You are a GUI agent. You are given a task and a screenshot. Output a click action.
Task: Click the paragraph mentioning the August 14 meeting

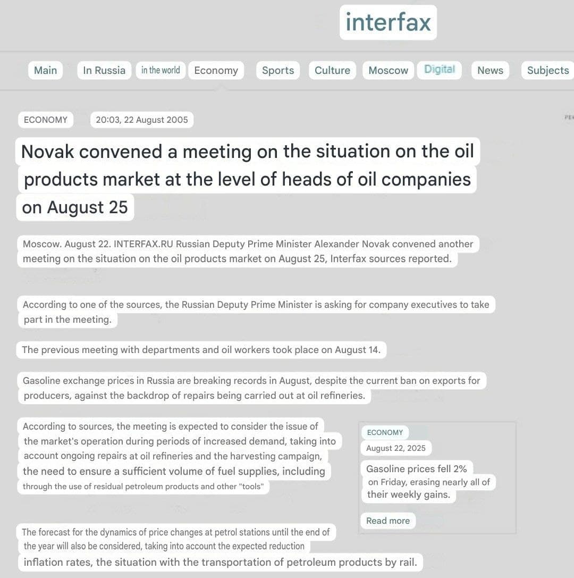pos(201,350)
